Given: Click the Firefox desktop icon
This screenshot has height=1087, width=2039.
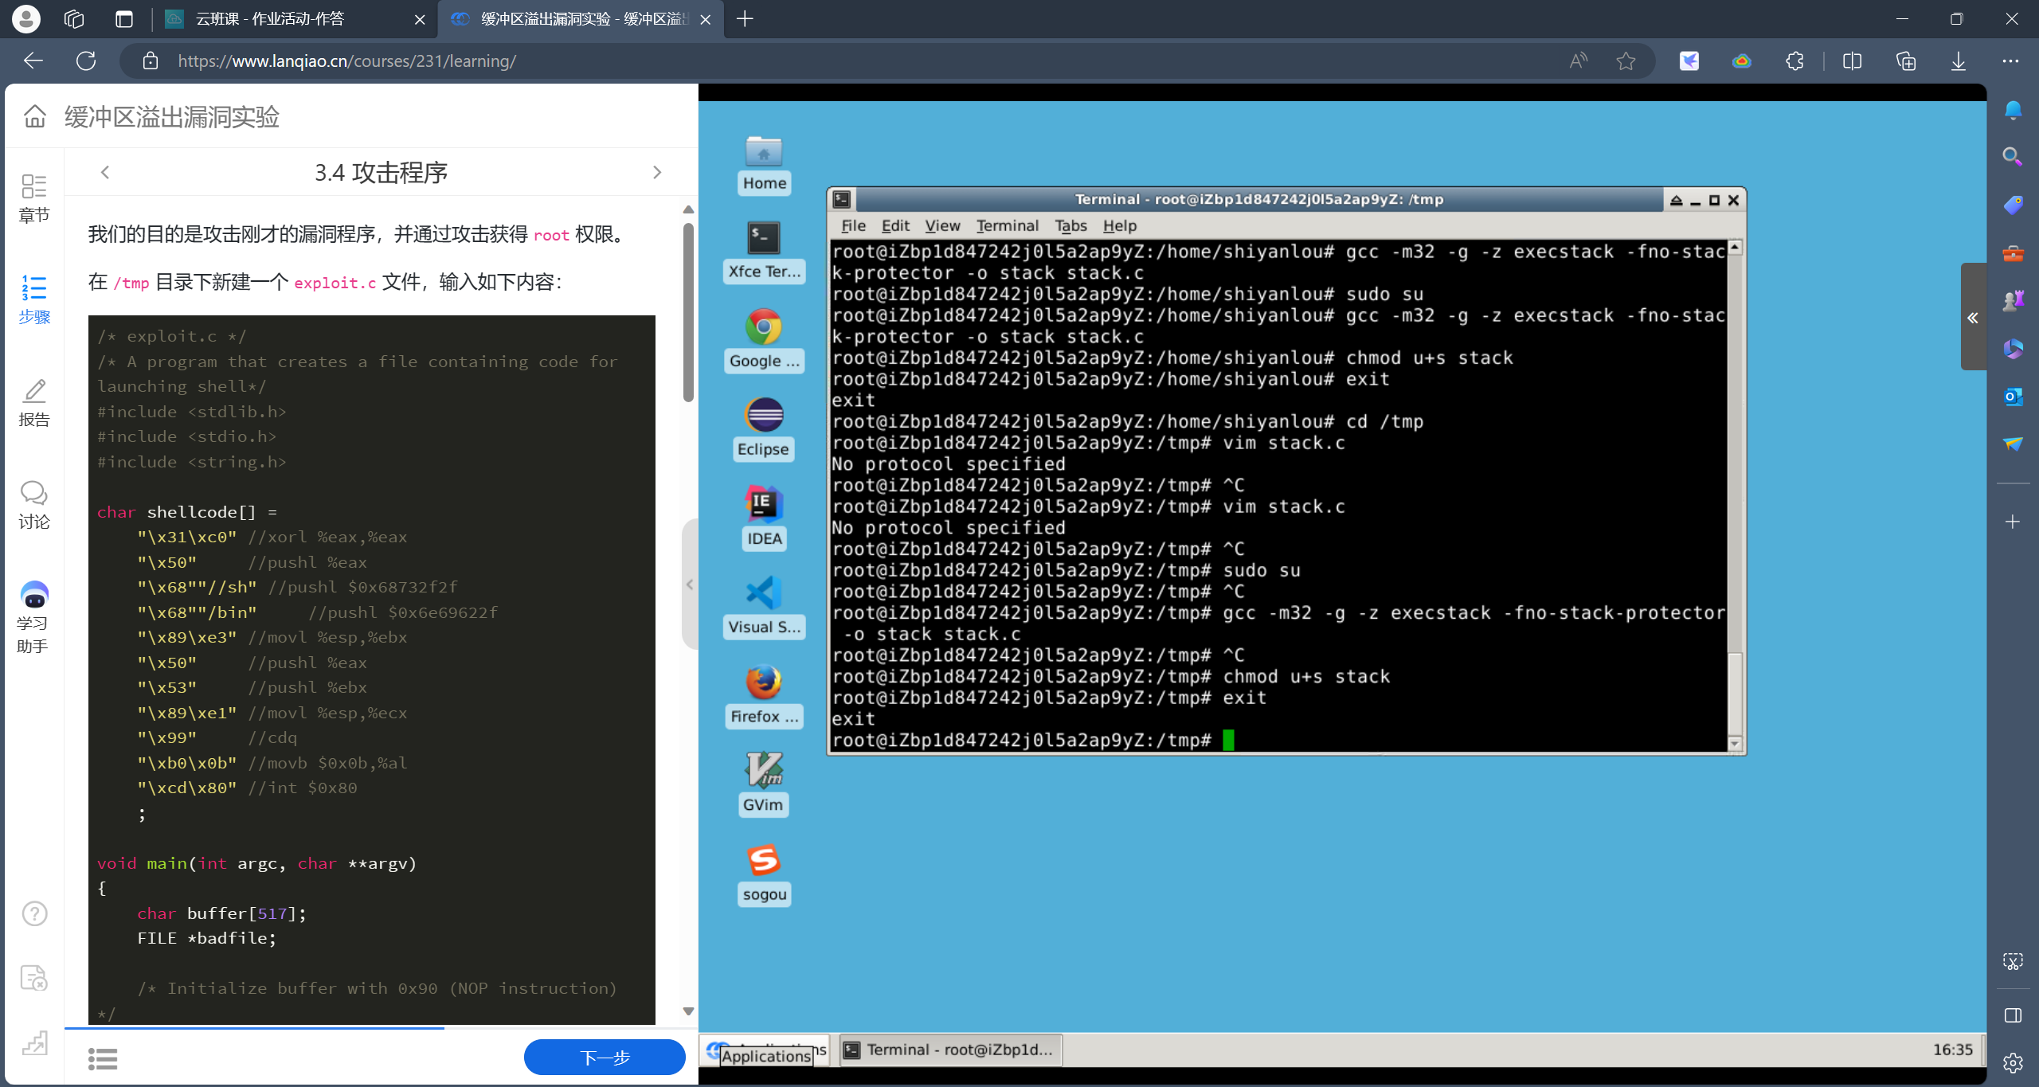Looking at the screenshot, I should point(764,682).
